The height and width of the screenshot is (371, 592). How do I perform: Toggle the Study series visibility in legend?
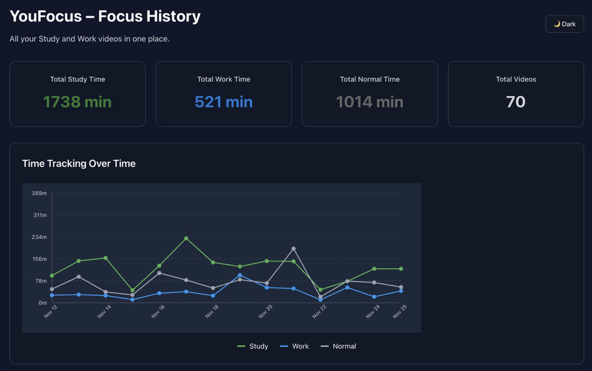[253, 346]
